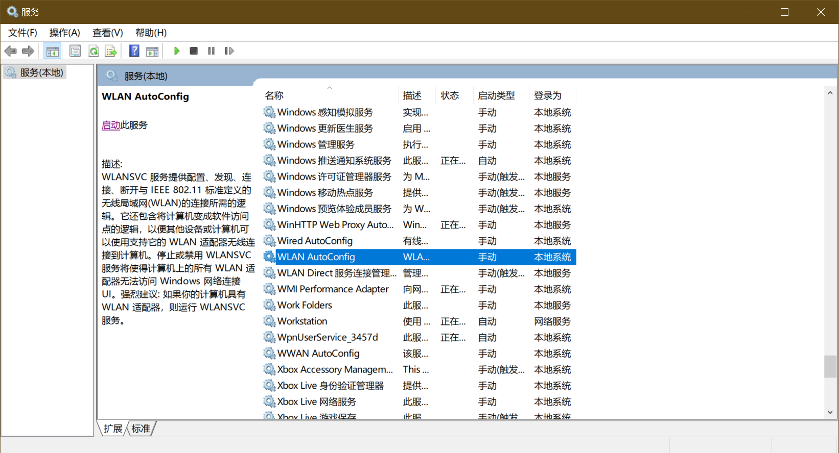Click 网络服务 login cell for Workstation
The image size is (839, 453).
[x=552, y=321]
